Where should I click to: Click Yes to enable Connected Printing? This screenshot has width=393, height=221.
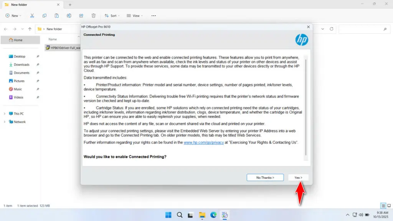click(x=298, y=177)
